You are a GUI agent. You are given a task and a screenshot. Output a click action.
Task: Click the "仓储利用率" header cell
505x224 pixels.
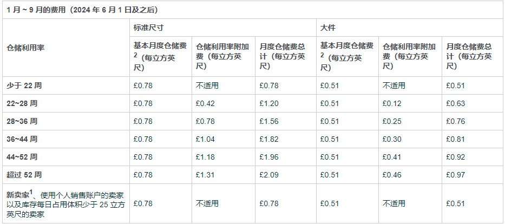[x=25, y=48]
